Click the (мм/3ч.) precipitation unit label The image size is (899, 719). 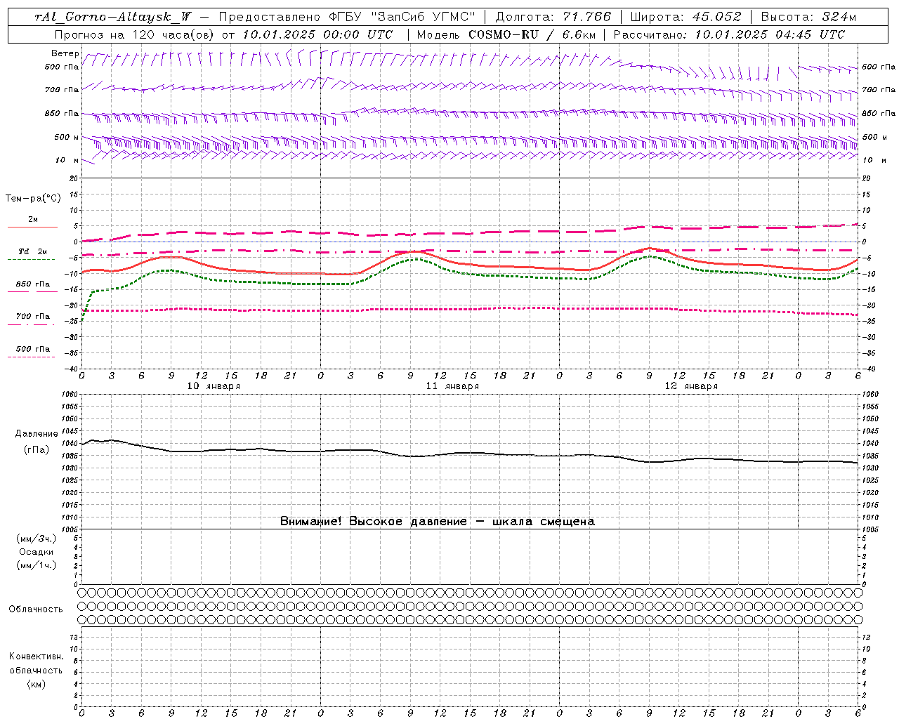point(37,539)
